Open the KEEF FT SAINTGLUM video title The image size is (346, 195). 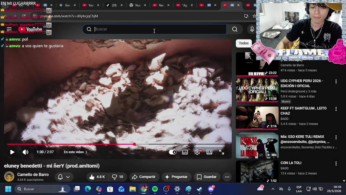pos(304,111)
